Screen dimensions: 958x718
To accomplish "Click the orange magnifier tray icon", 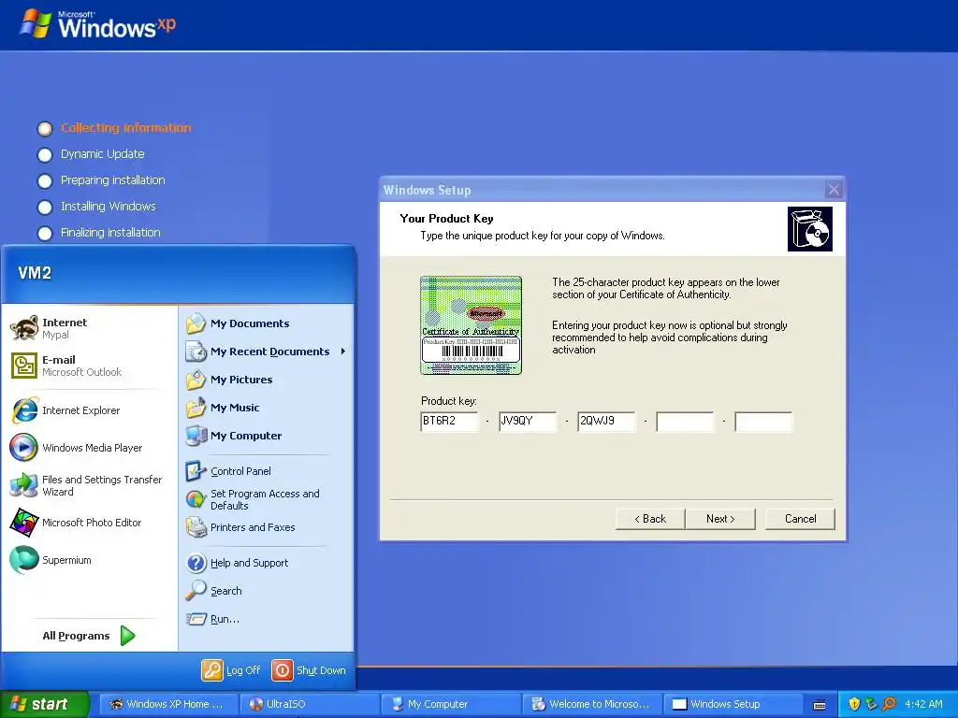I will (889, 704).
